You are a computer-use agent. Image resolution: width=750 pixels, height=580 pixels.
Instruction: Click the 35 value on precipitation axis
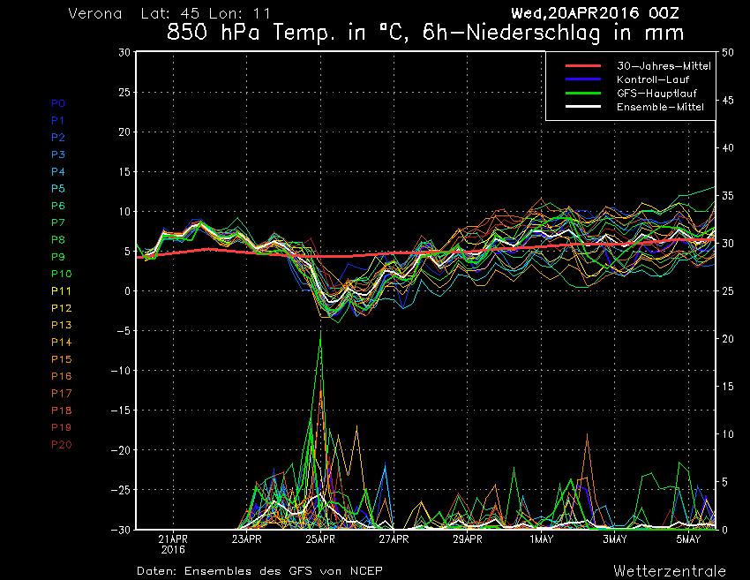728,196
